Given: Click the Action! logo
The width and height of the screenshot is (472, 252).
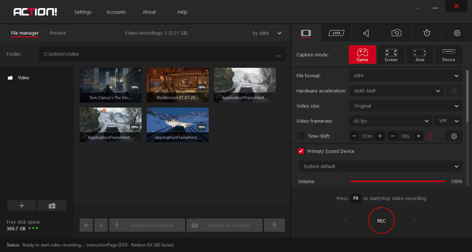Looking at the screenshot, I should click(x=35, y=12).
